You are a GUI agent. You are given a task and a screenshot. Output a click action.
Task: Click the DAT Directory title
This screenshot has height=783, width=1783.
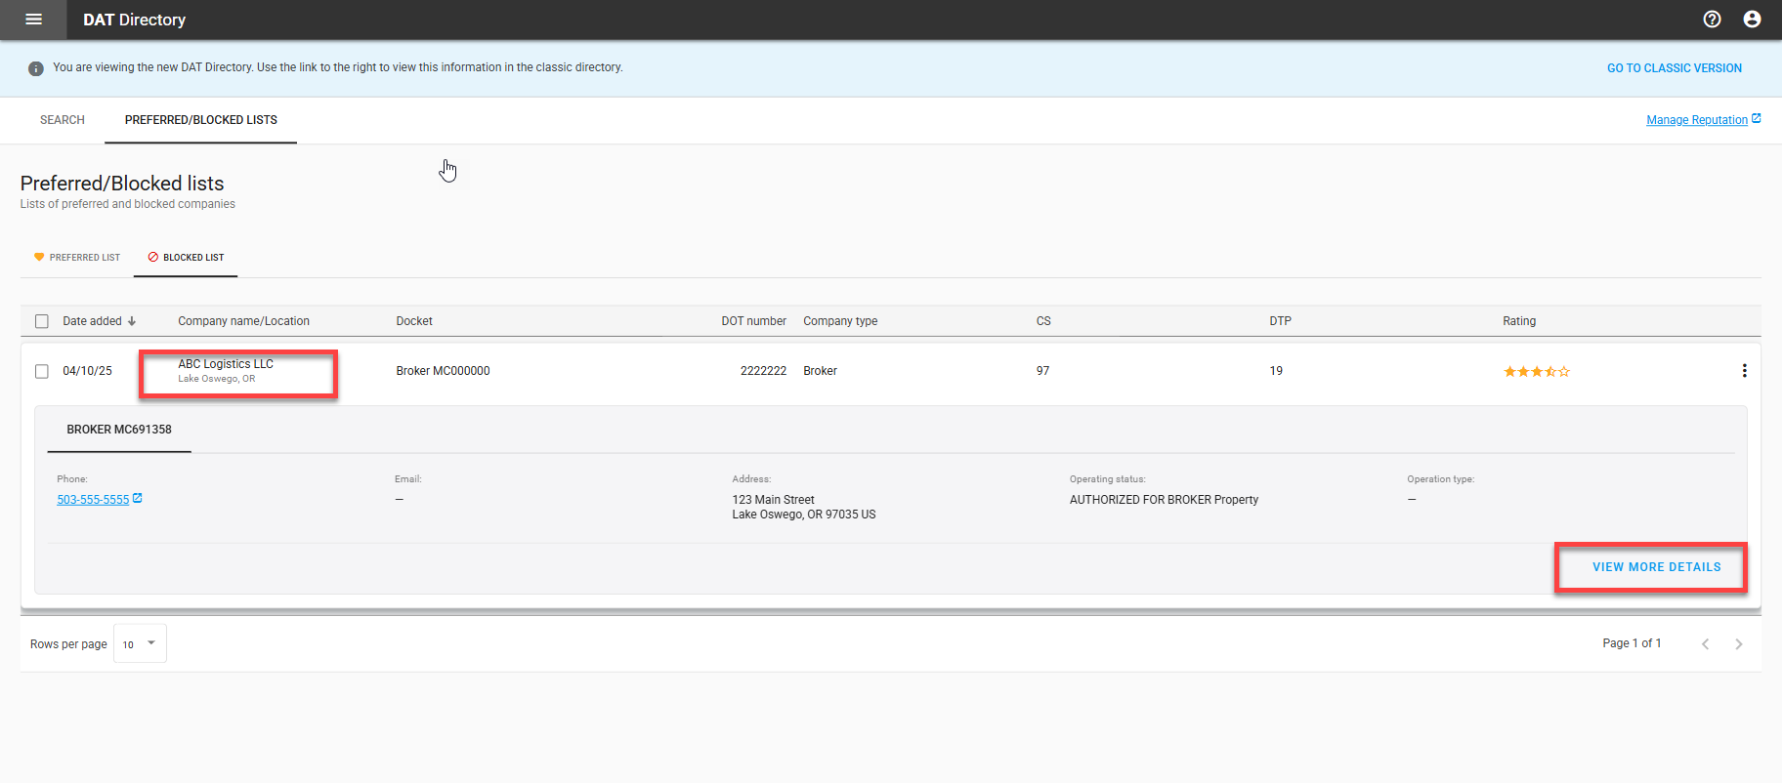134,20
